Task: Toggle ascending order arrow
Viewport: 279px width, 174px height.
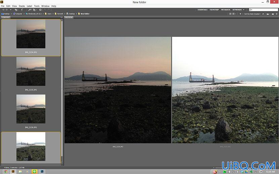Action: pos(263,14)
